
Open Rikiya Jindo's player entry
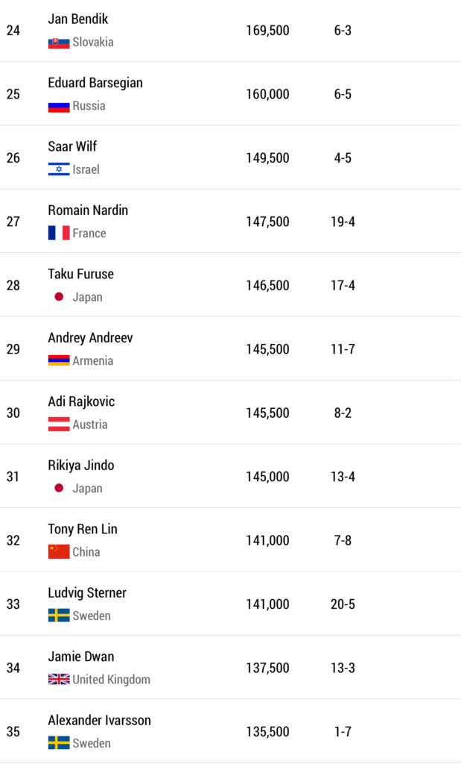pyautogui.click(x=81, y=466)
